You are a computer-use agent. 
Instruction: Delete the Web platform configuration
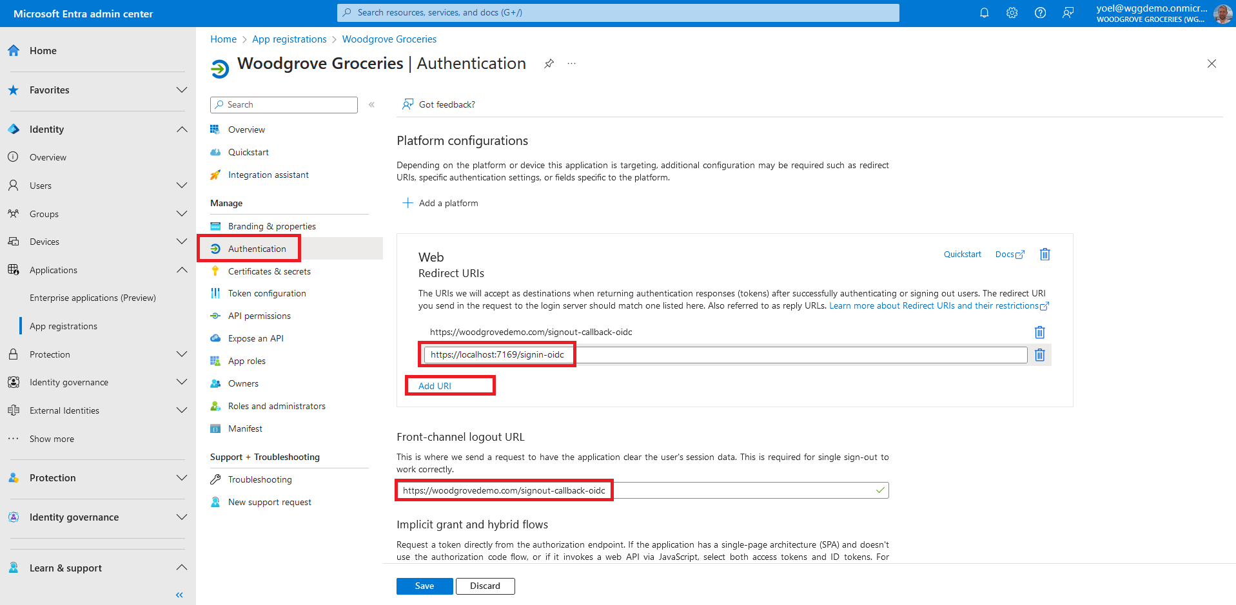[1045, 254]
